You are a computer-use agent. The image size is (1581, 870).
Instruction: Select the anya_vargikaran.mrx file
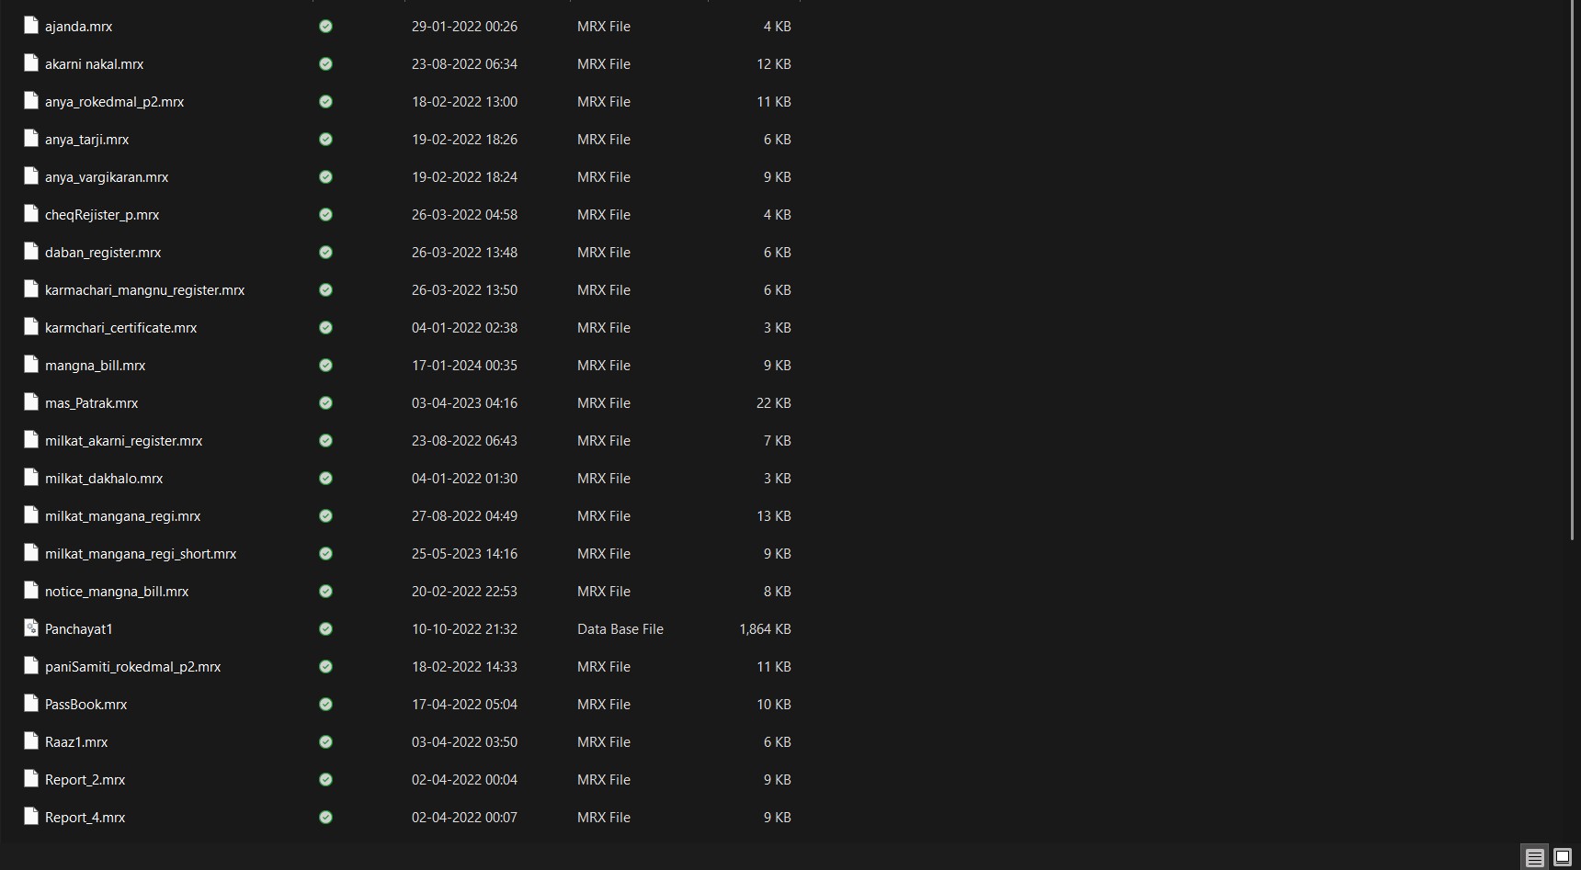click(x=107, y=177)
